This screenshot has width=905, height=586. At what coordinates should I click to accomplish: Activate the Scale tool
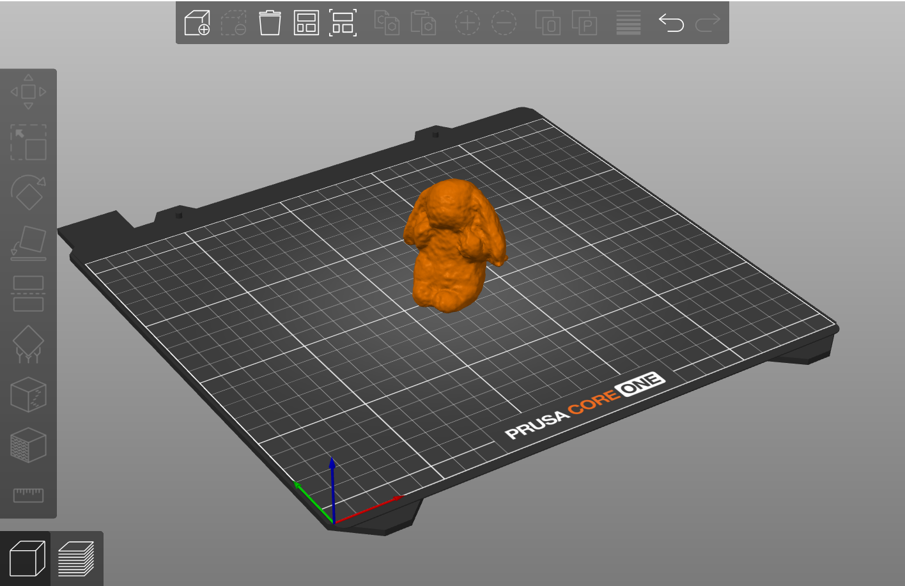point(28,143)
